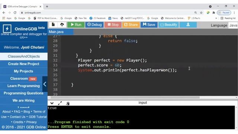Open a new browser tab
Image resolution: width=238 pixels, height=134 pixels.
coord(47,7)
